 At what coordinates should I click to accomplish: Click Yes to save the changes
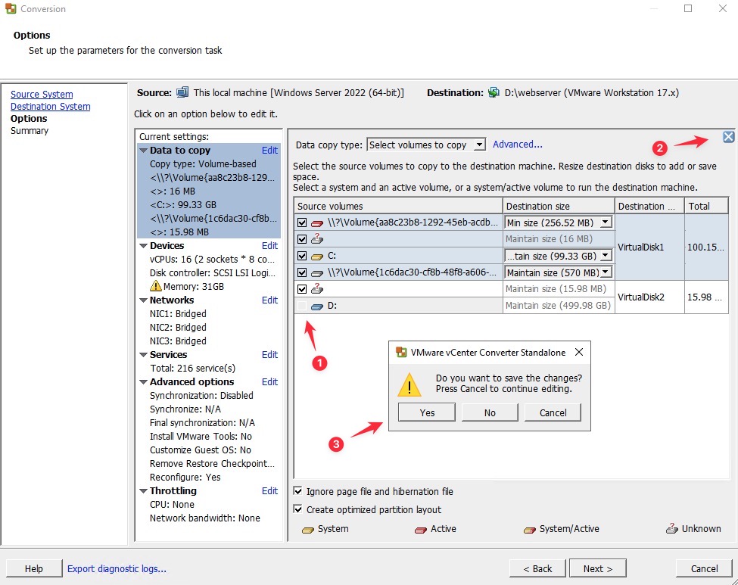(x=427, y=412)
